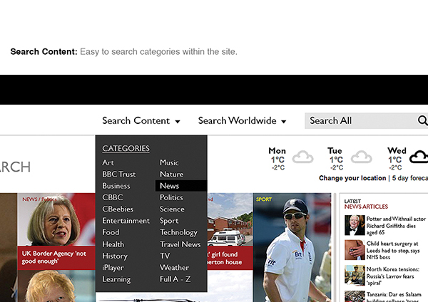The image size is (428, 302).
Task: Select BBC Trust category
Action: point(118,175)
